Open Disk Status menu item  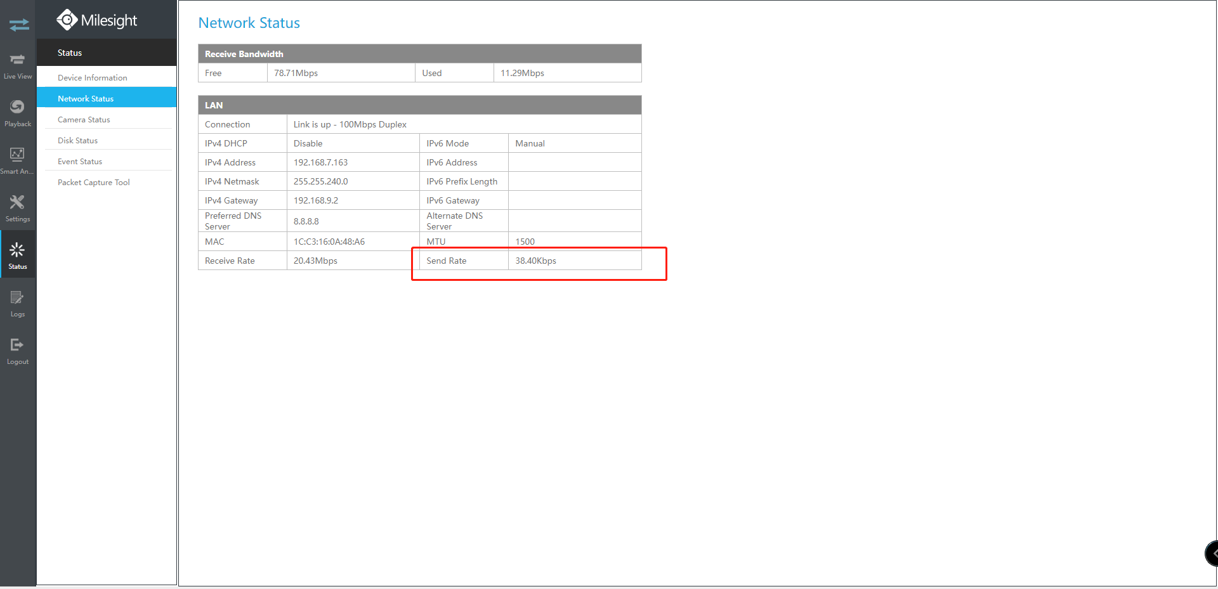tap(77, 140)
